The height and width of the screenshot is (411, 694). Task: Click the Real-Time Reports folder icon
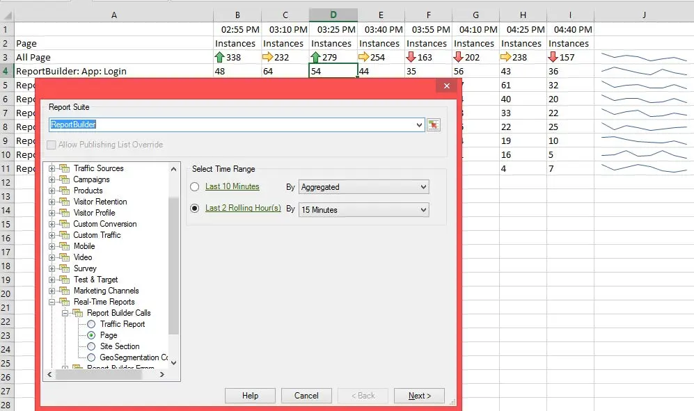[64, 302]
